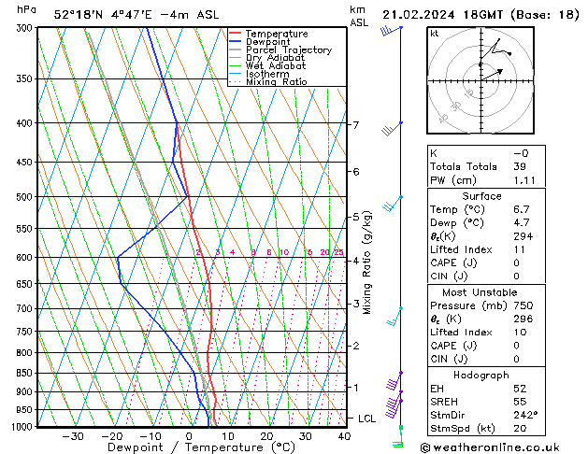
Task: Click the storm motion arrow in hodograph
Action: (x=492, y=74)
